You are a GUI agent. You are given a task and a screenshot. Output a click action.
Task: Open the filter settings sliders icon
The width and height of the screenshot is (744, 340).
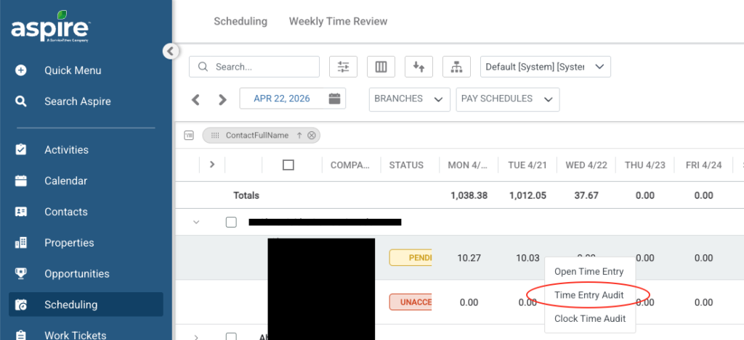pyautogui.click(x=343, y=67)
